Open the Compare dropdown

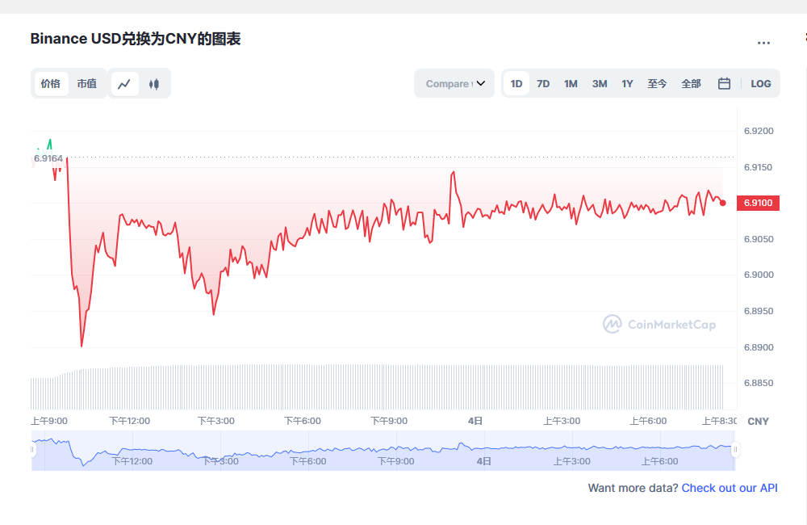pos(454,83)
